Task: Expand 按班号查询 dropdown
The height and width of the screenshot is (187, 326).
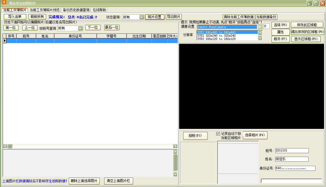Action: (x=80, y=28)
